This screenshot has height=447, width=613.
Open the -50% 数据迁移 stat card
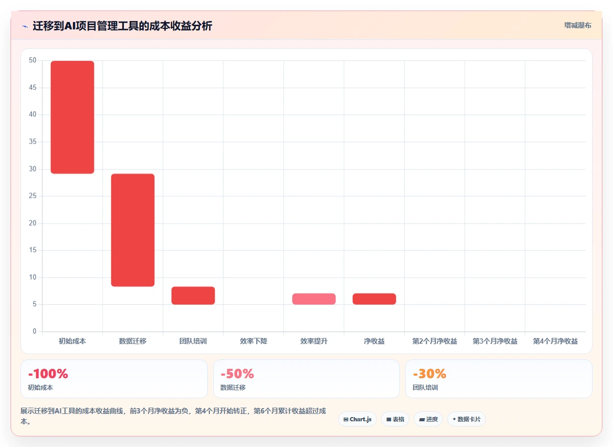[306, 379]
